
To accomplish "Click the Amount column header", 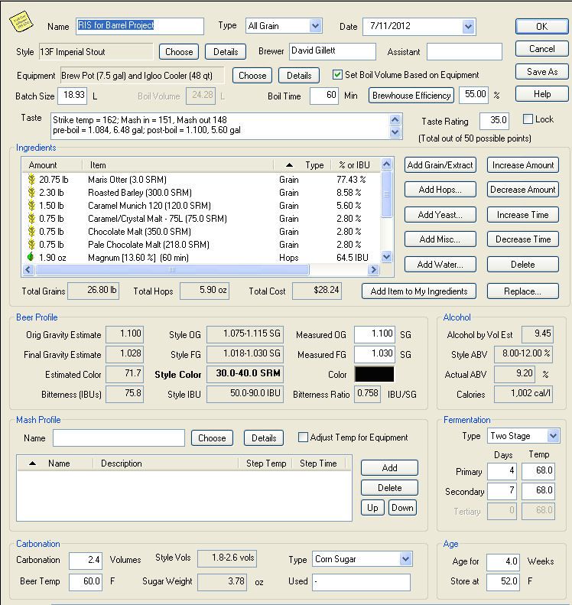I will (52, 165).
